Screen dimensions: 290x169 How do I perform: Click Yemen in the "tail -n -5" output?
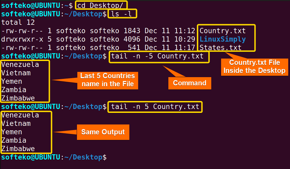click(x=12, y=81)
